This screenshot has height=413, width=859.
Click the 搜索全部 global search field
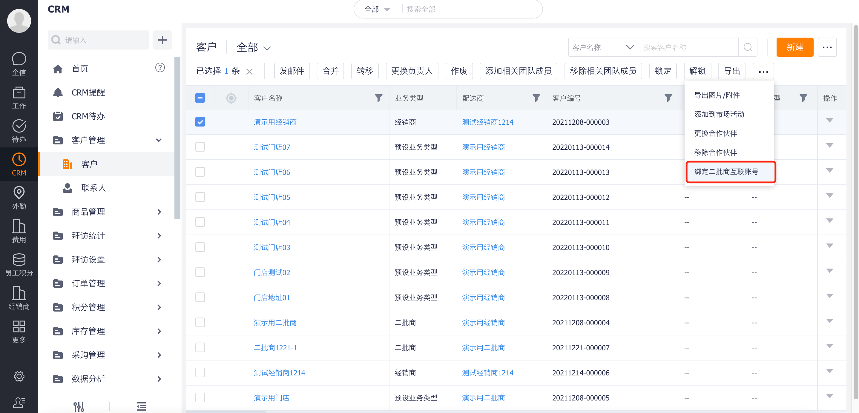tap(470, 9)
